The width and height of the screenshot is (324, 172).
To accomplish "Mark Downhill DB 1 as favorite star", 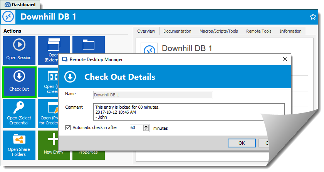I will 313,17.
